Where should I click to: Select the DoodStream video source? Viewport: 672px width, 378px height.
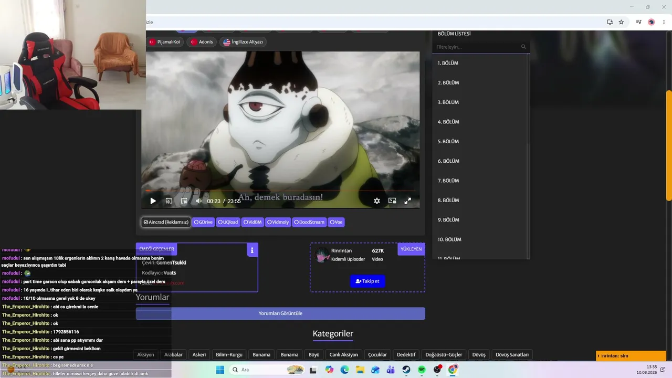coord(309,222)
